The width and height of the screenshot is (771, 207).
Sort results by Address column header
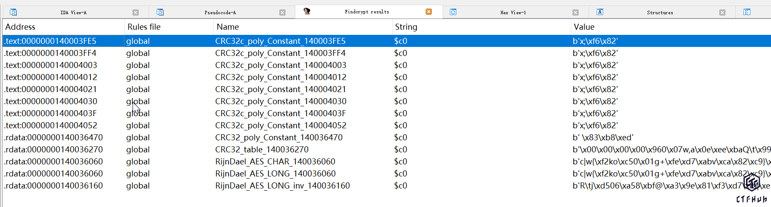20,27
